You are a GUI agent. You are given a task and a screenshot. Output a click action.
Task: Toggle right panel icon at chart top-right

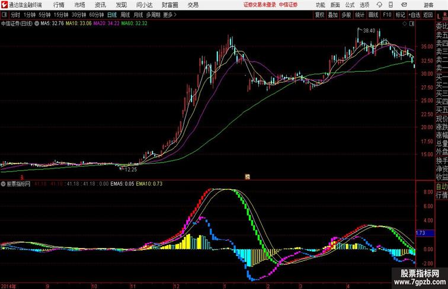click(x=412, y=24)
